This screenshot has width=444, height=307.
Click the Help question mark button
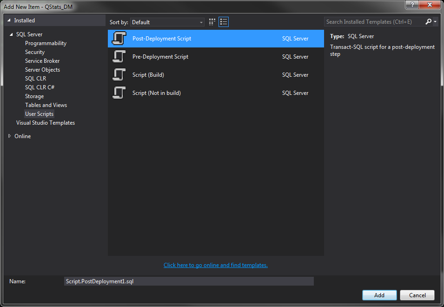(x=412, y=5)
